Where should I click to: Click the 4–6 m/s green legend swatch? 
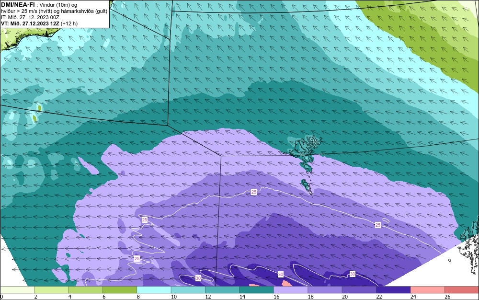[86, 290]
